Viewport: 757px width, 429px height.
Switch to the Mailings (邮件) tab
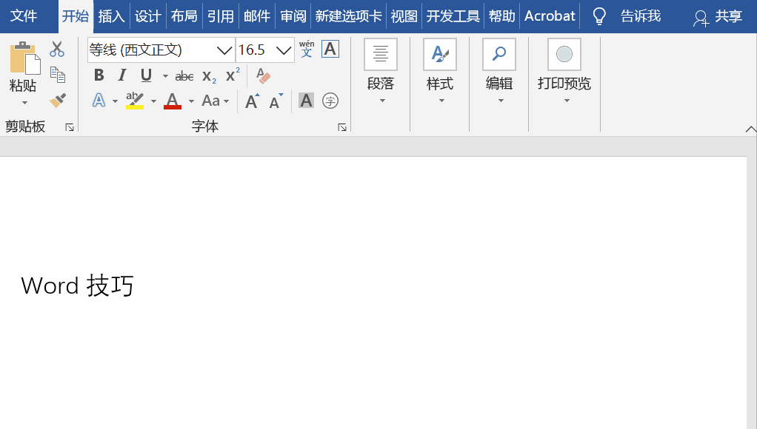pos(257,16)
